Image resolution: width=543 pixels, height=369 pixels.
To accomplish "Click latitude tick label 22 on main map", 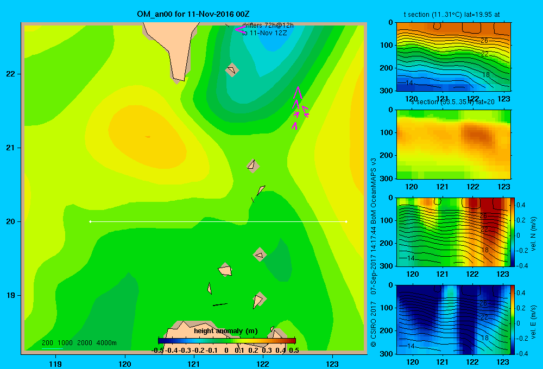I will pos(11,74).
